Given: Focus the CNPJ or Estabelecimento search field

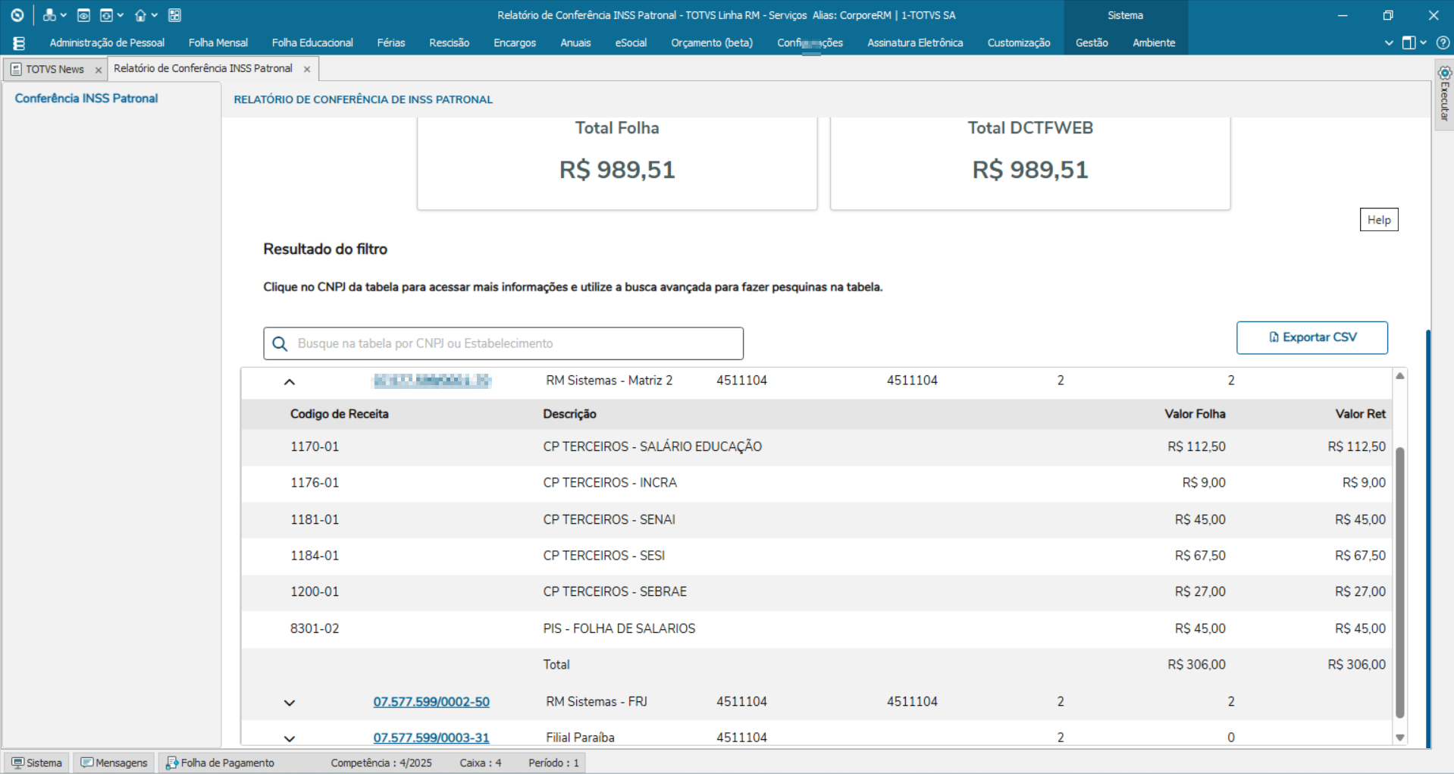Looking at the screenshot, I should (503, 343).
